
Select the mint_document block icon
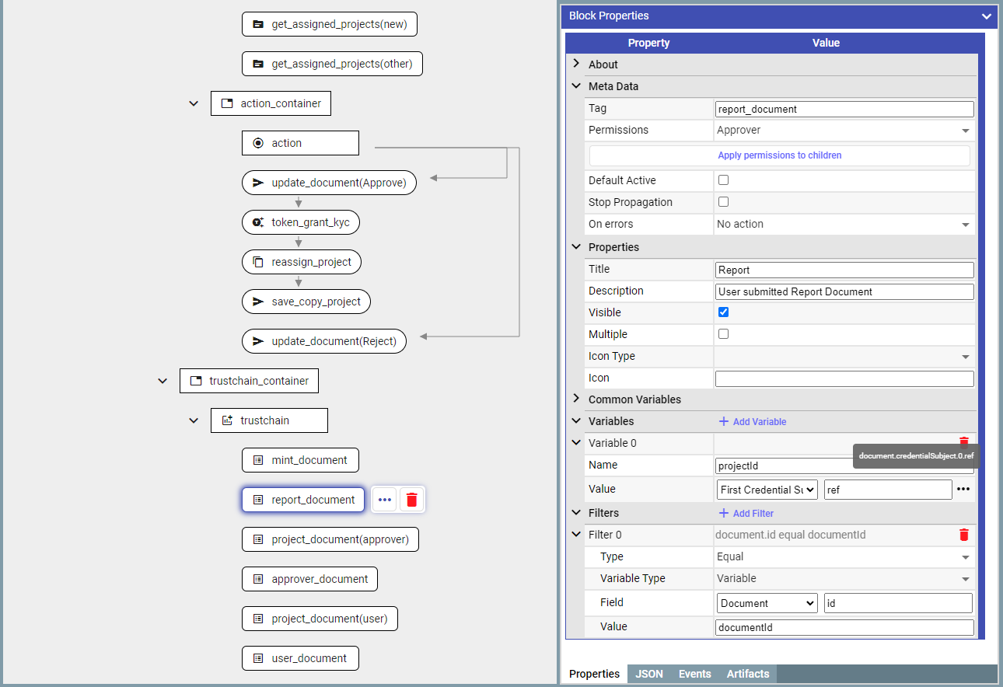point(258,460)
